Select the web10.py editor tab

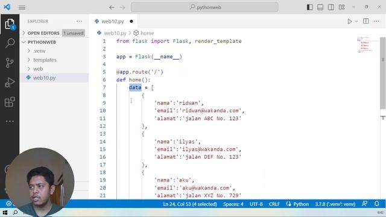[x=113, y=22]
